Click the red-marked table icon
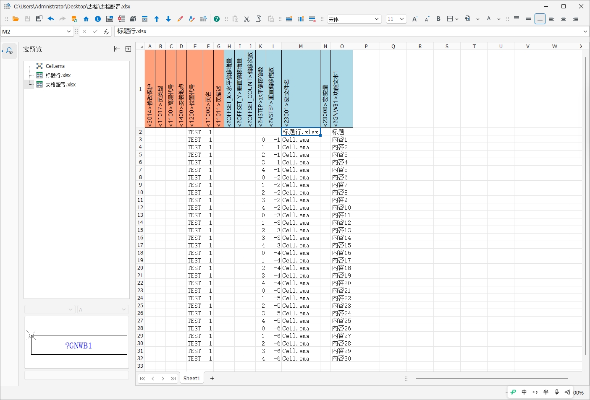This screenshot has width=590, height=400. 121,19
